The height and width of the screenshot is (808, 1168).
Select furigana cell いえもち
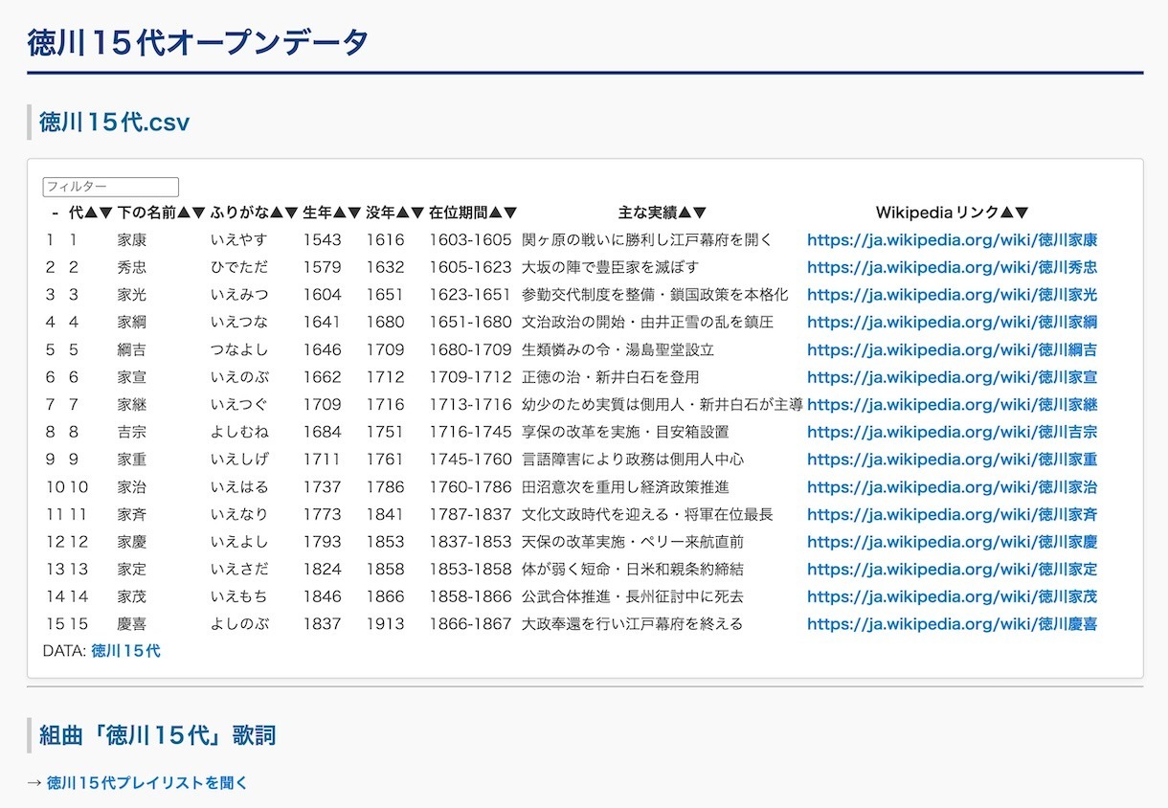[239, 596]
